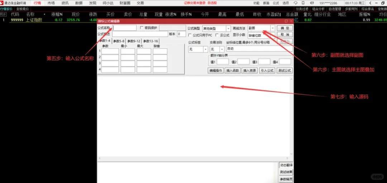Click parameter row 4 缺省 field
The width and height of the screenshot is (387, 183).
[x=160, y=70]
